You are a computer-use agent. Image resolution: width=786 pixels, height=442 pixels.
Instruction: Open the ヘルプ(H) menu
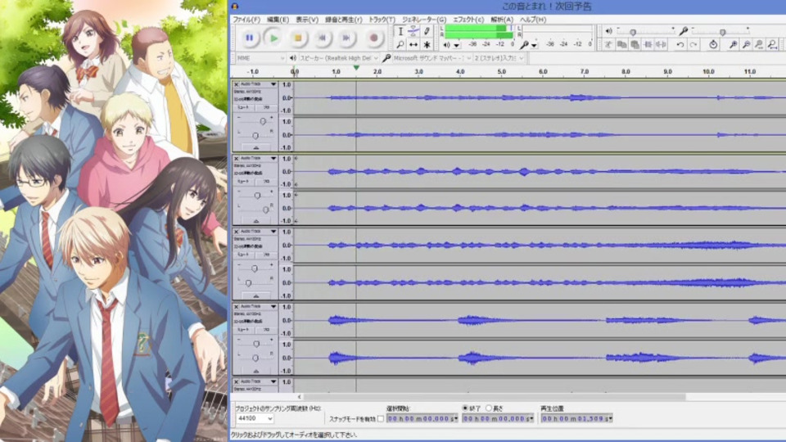point(533,20)
